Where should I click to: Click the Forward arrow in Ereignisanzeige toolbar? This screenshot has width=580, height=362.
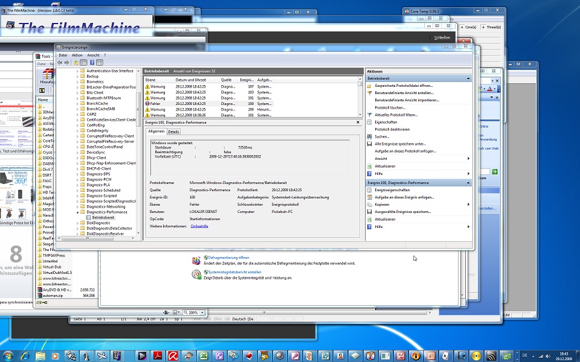coord(66,62)
